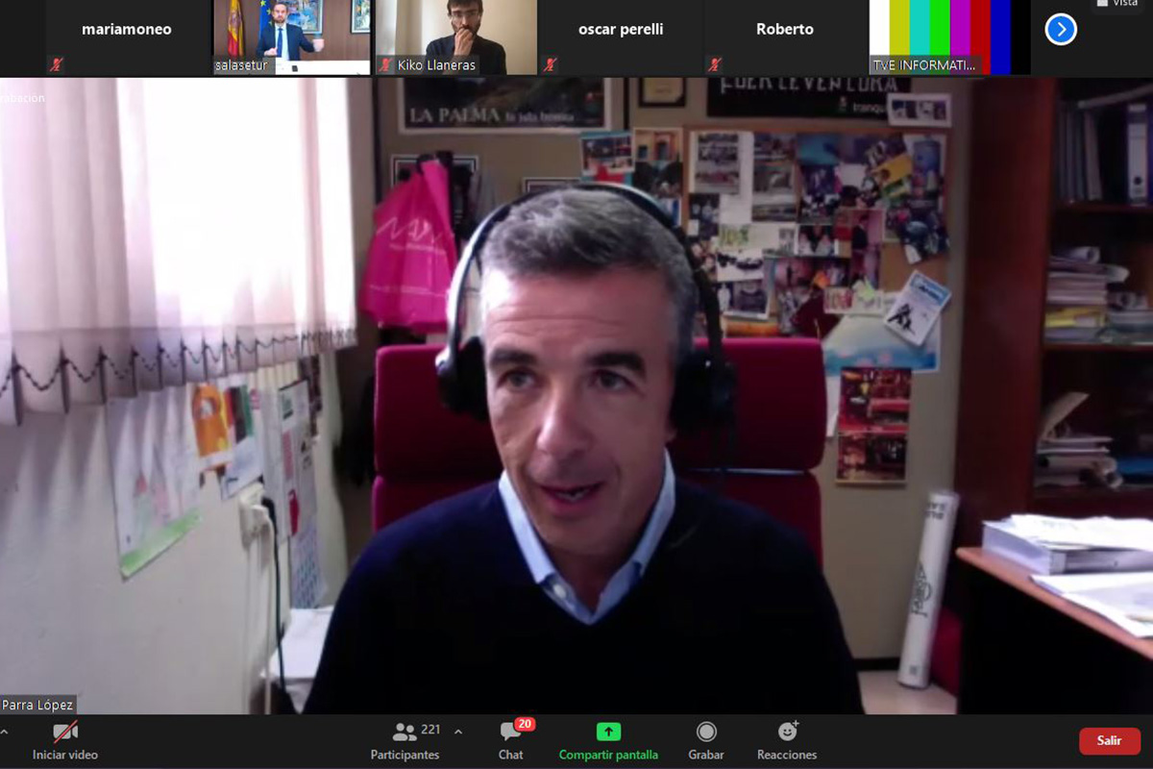Image resolution: width=1153 pixels, height=769 pixels.
Task: Leave the meeting with Salir
Action: coord(1109,740)
